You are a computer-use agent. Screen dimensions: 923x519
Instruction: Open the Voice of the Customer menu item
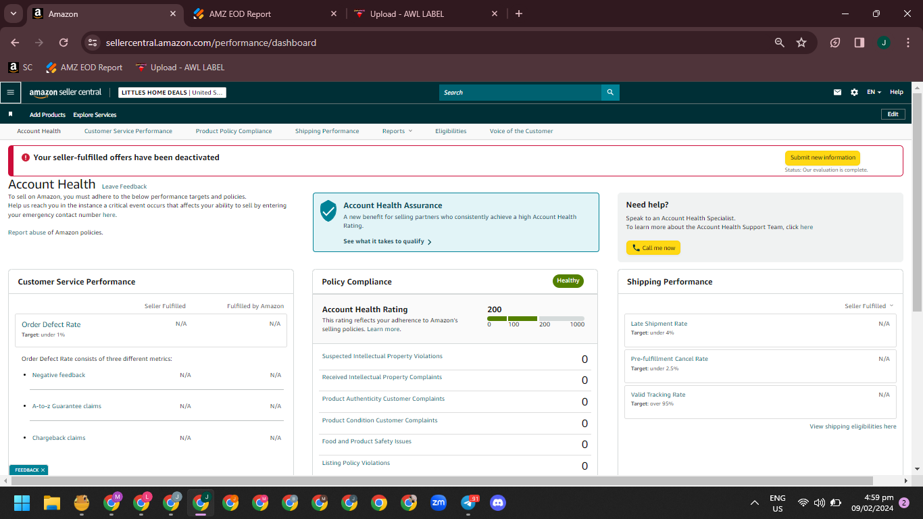point(522,131)
